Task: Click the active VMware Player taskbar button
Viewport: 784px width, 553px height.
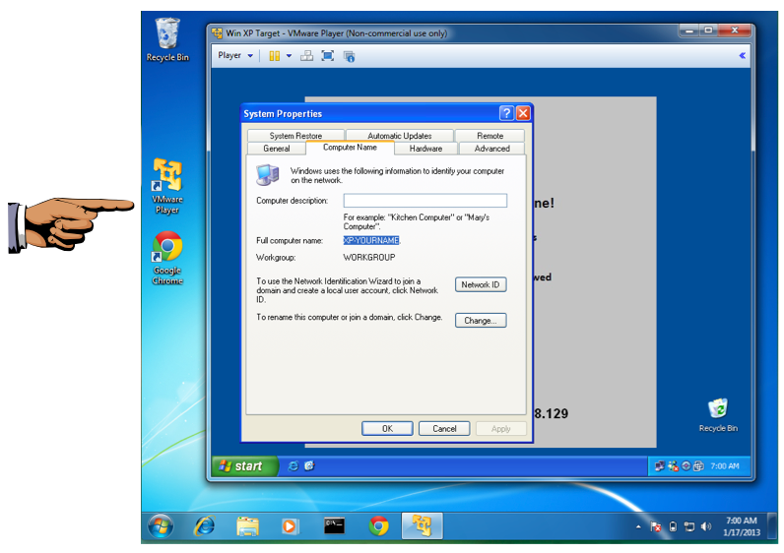Action: point(422,526)
